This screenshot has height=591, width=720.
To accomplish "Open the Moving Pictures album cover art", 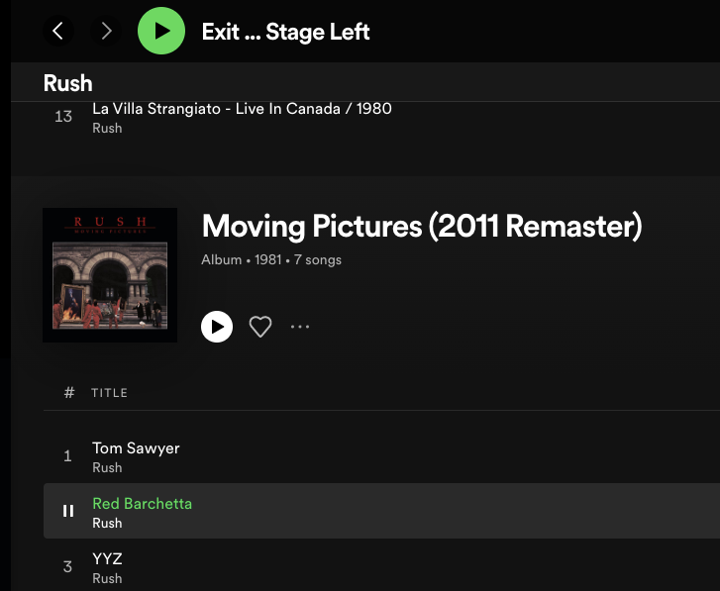I will (x=110, y=275).
